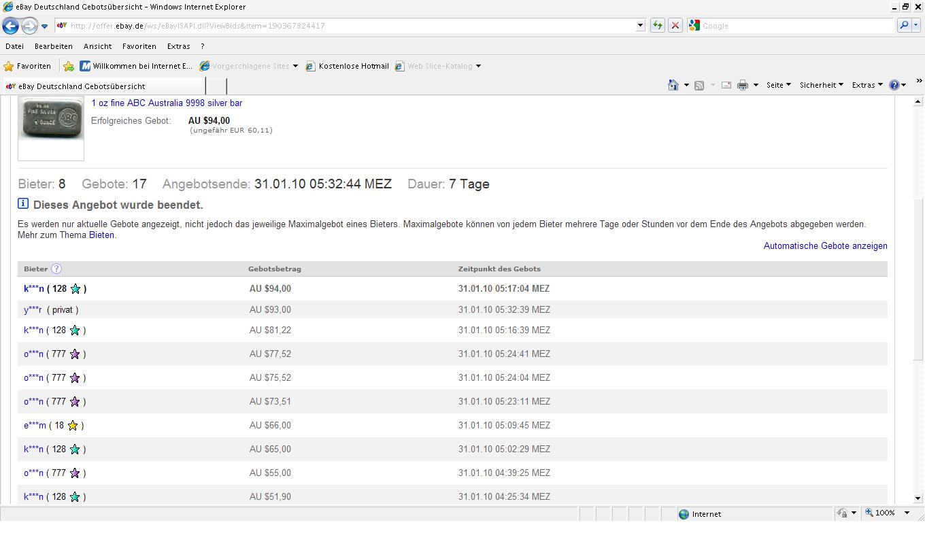
Task: Click the Refresh page icon
Action: [657, 26]
